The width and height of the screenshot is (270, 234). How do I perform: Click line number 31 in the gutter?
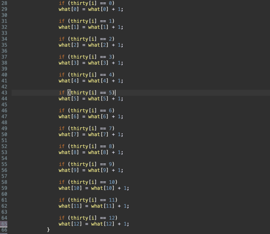click(4, 21)
